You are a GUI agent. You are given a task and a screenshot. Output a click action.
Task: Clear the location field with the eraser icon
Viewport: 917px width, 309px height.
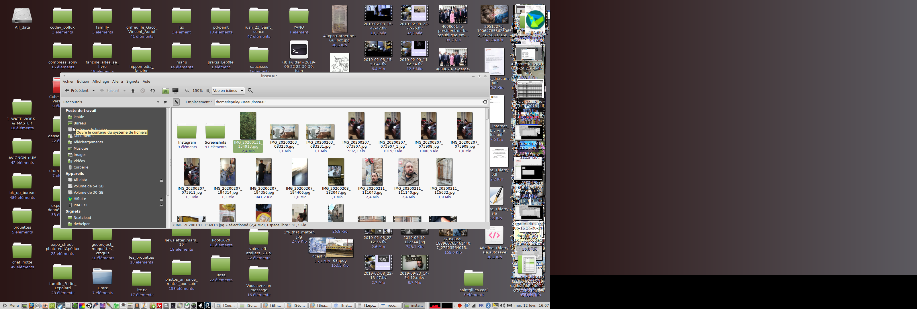point(484,102)
